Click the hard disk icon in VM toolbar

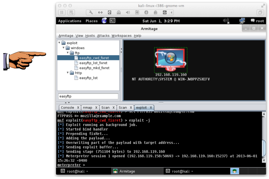pos(110,12)
